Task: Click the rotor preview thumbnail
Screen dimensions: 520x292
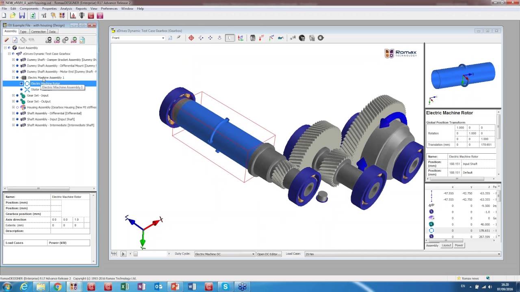Action: coord(463,75)
